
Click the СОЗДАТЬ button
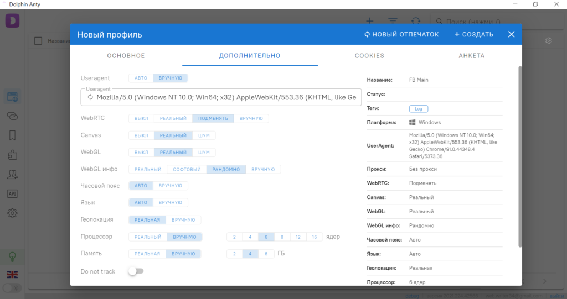coord(474,34)
